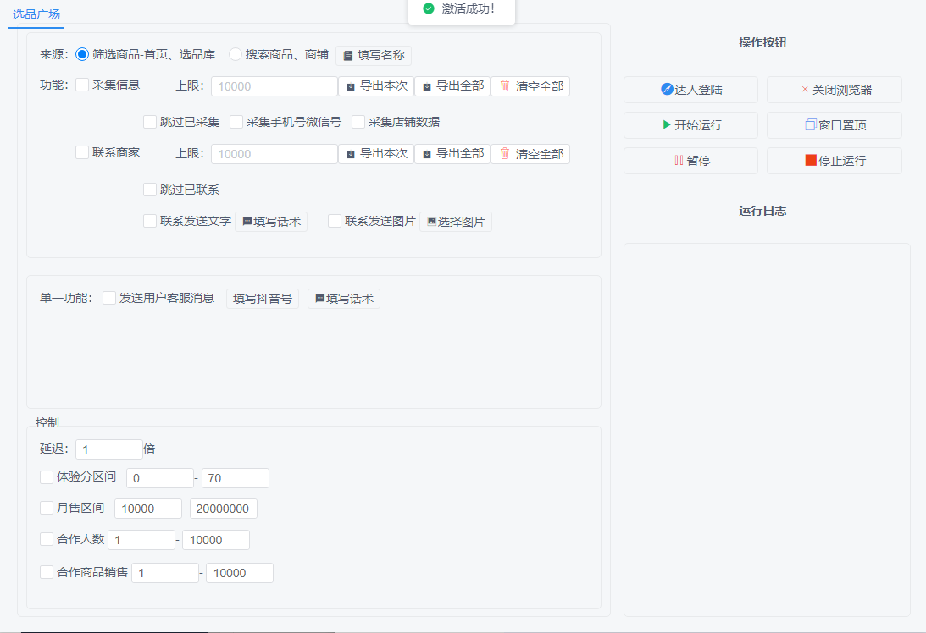The width and height of the screenshot is (926, 633).
Task: Click 月售区间 minimum value field
Action: (x=147, y=509)
